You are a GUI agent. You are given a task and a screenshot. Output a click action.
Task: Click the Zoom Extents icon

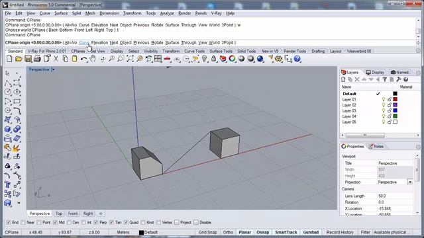(x=130, y=59)
